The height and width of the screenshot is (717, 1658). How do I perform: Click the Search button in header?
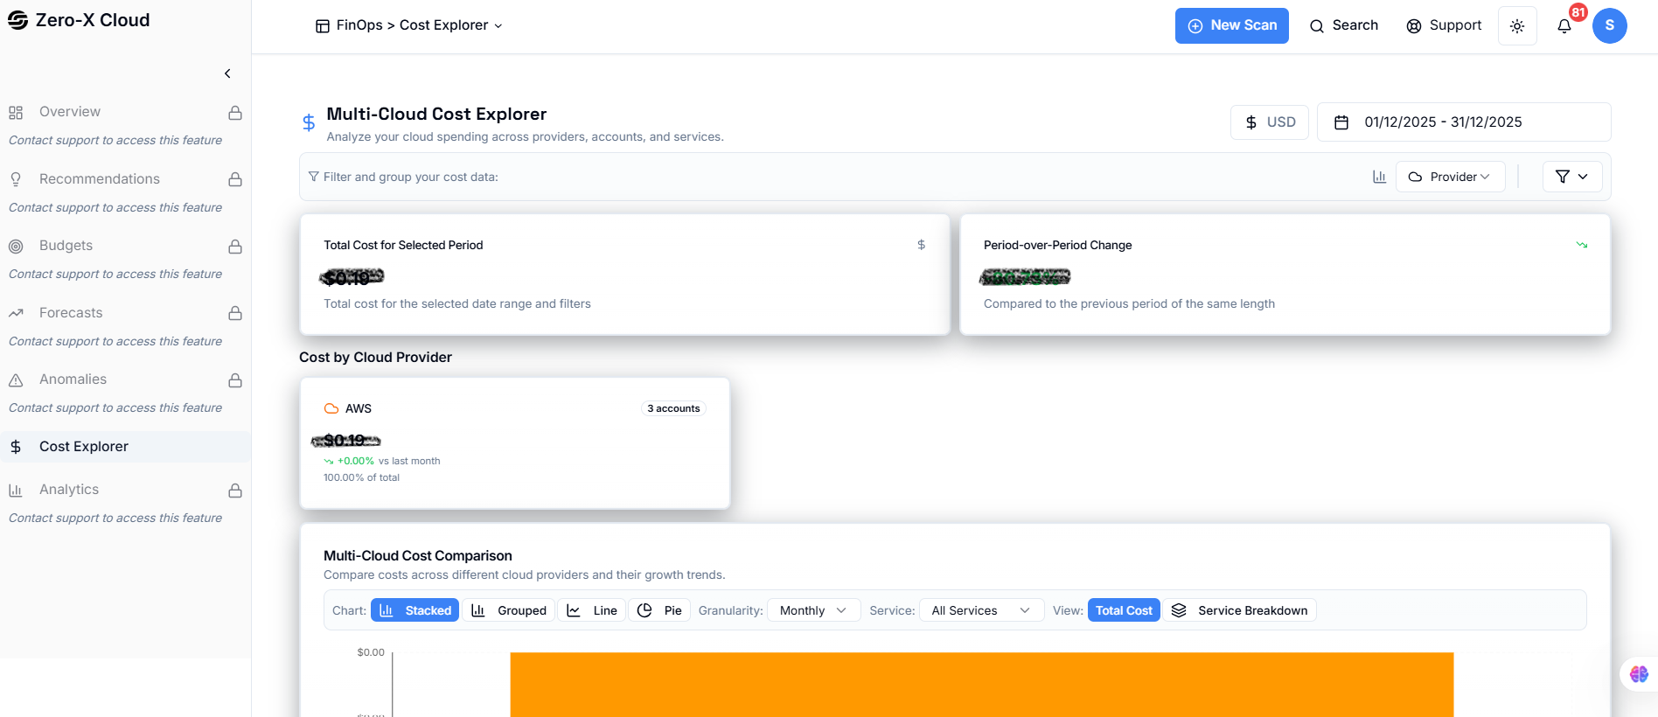(1343, 25)
